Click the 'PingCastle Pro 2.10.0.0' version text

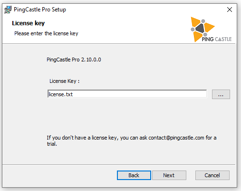point(74,60)
